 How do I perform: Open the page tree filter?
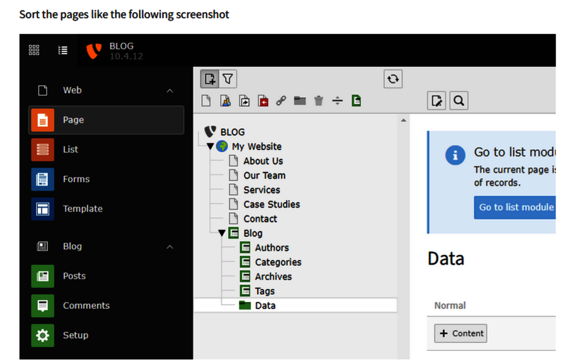[228, 79]
